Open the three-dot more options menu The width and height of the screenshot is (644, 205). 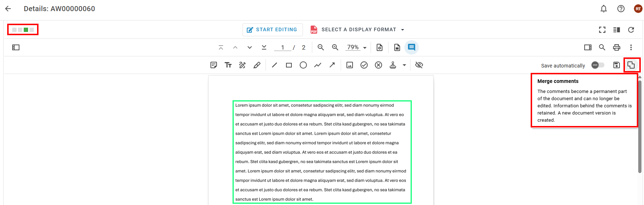pyautogui.click(x=631, y=47)
